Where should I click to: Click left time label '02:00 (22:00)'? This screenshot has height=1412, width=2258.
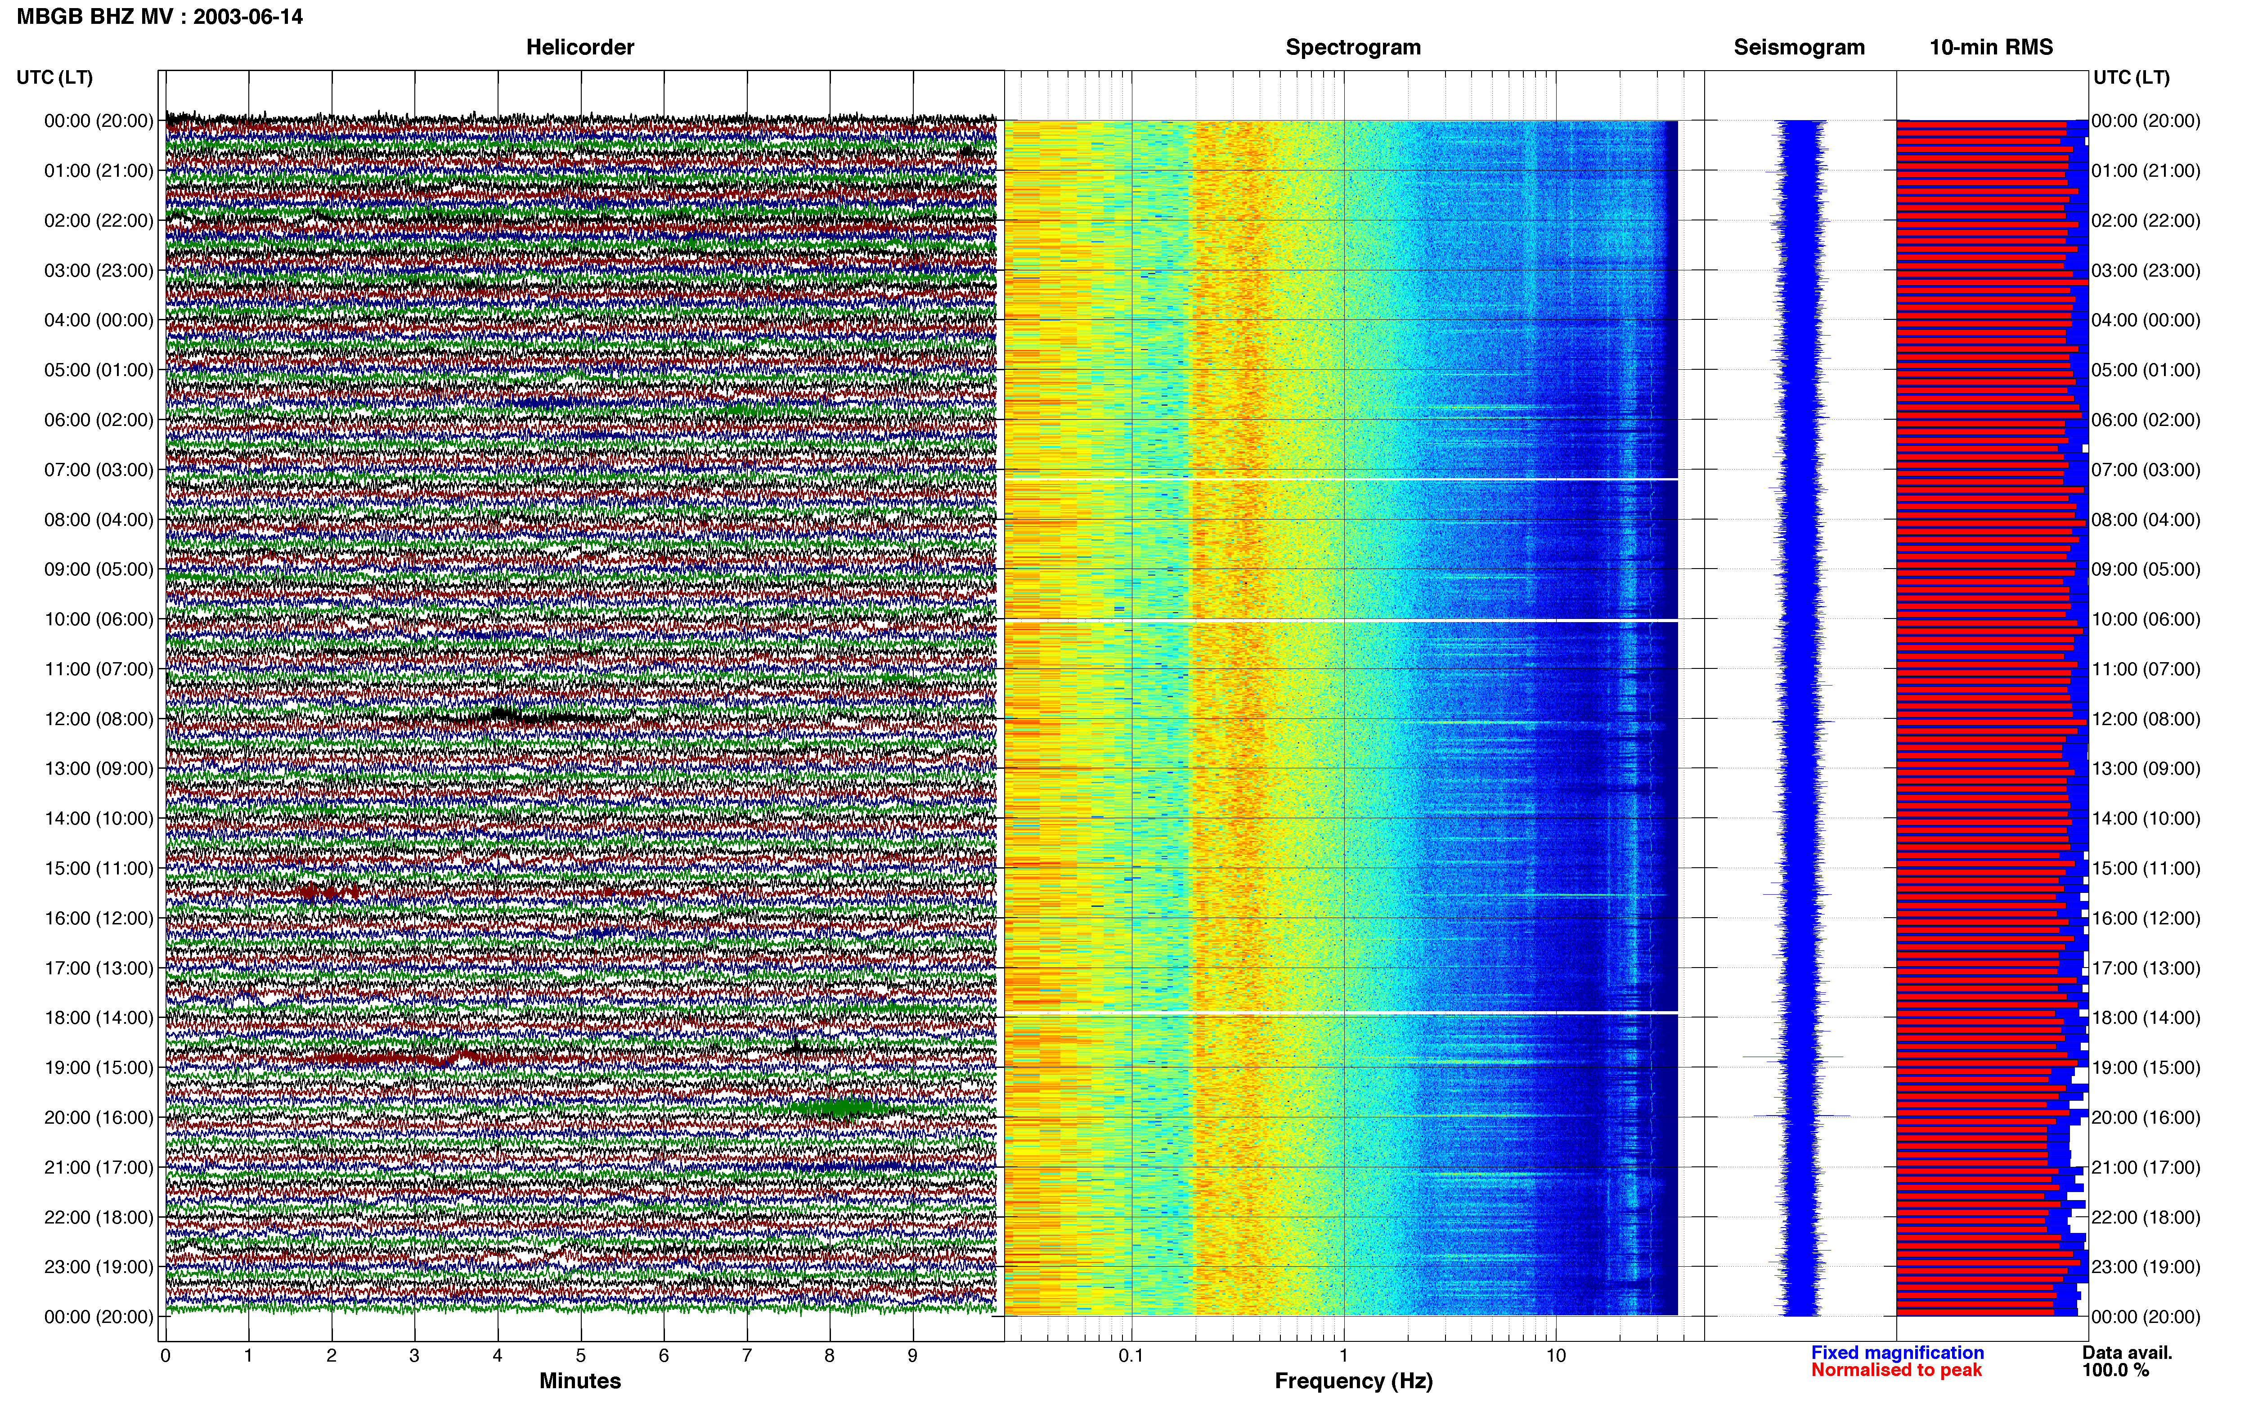click(99, 220)
